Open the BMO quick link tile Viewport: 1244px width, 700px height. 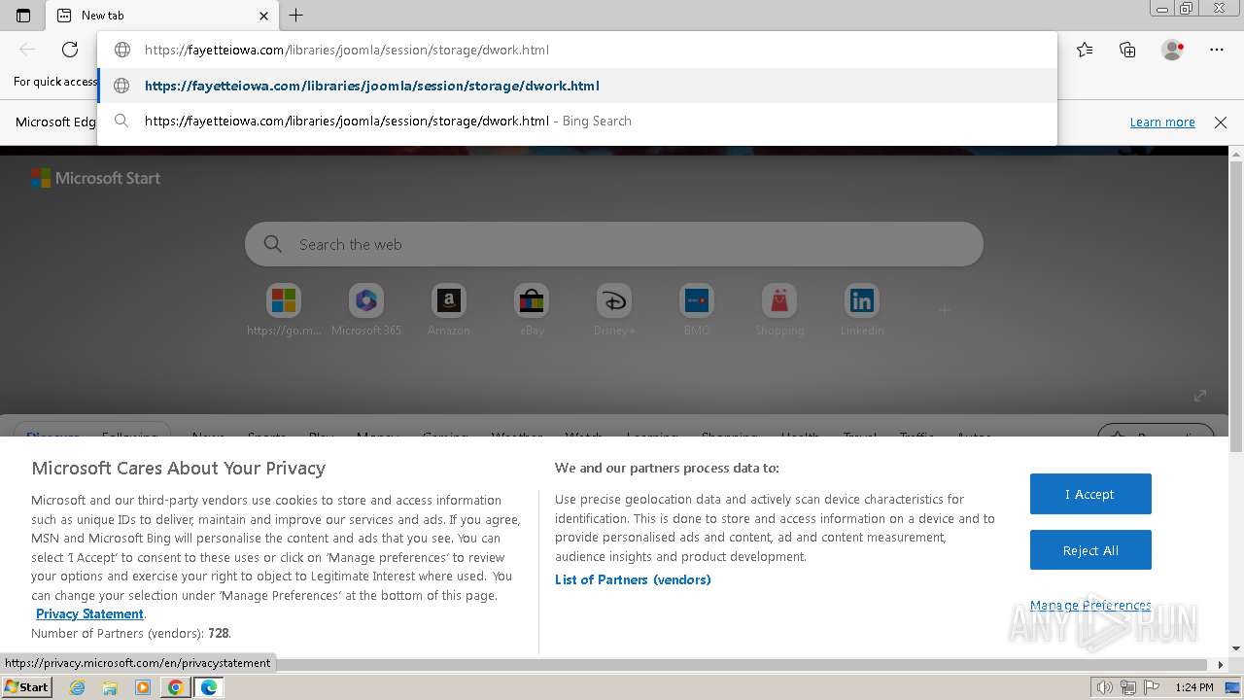coord(697,311)
